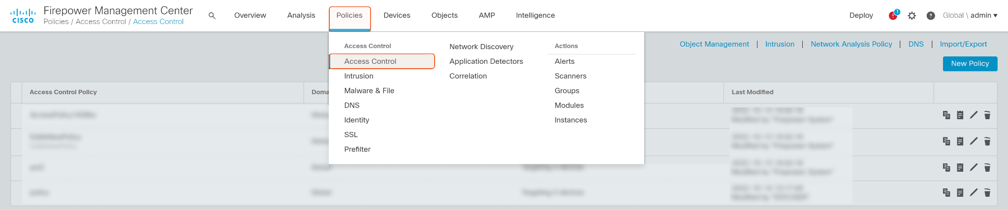Open the notifications alert icon
Screen dimensions: 1008x210
pyautogui.click(x=893, y=15)
